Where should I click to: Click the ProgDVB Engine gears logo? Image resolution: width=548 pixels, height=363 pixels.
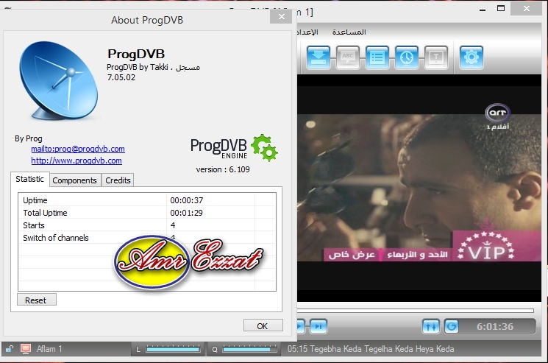[x=234, y=148]
